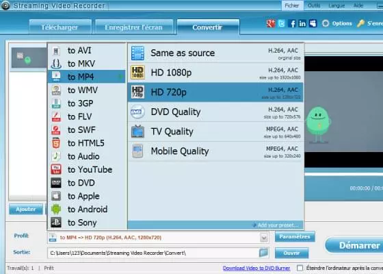Click the MySpace share icon
Screen dimensions: 383x274
point(313,23)
